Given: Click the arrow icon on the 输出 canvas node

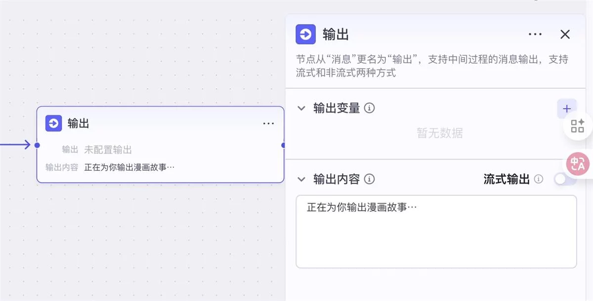Looking at the screenshot, I should [x=54, y=123].
